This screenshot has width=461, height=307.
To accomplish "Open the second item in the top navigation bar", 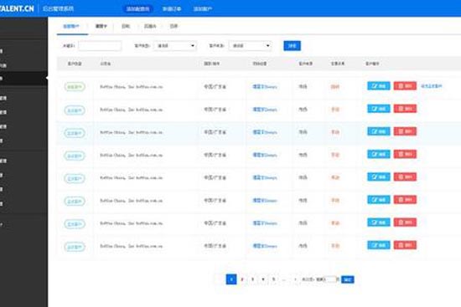I will pos(172,9).
